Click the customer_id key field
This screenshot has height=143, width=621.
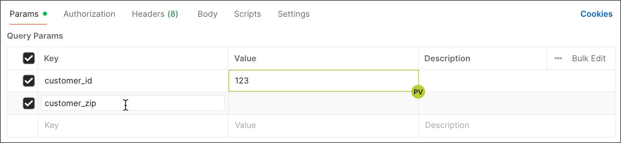(132, 81)
